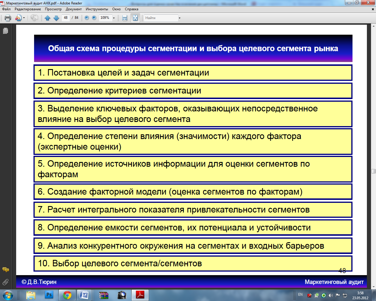Open the camera capture app in taskbar
Screen dimensions: 376x301
coord(122,295)
